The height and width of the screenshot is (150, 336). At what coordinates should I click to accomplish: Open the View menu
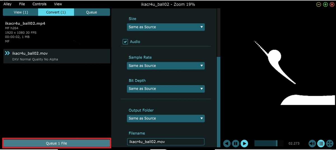pos(58,4)
